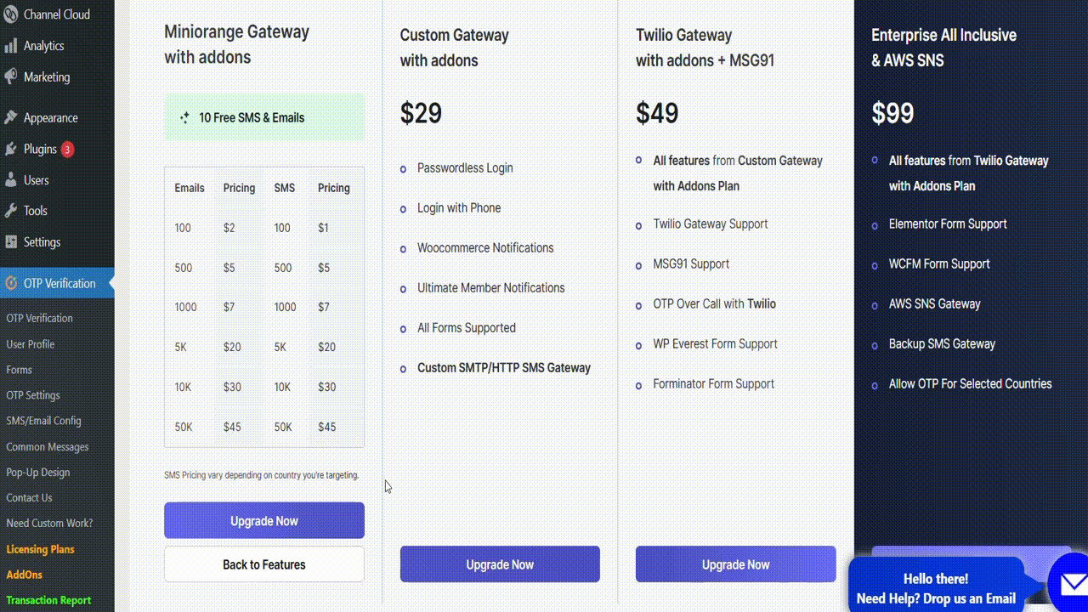Click the Users person icon
The height and width of the screenshot is (612, 1088).
tap(10, 180)
